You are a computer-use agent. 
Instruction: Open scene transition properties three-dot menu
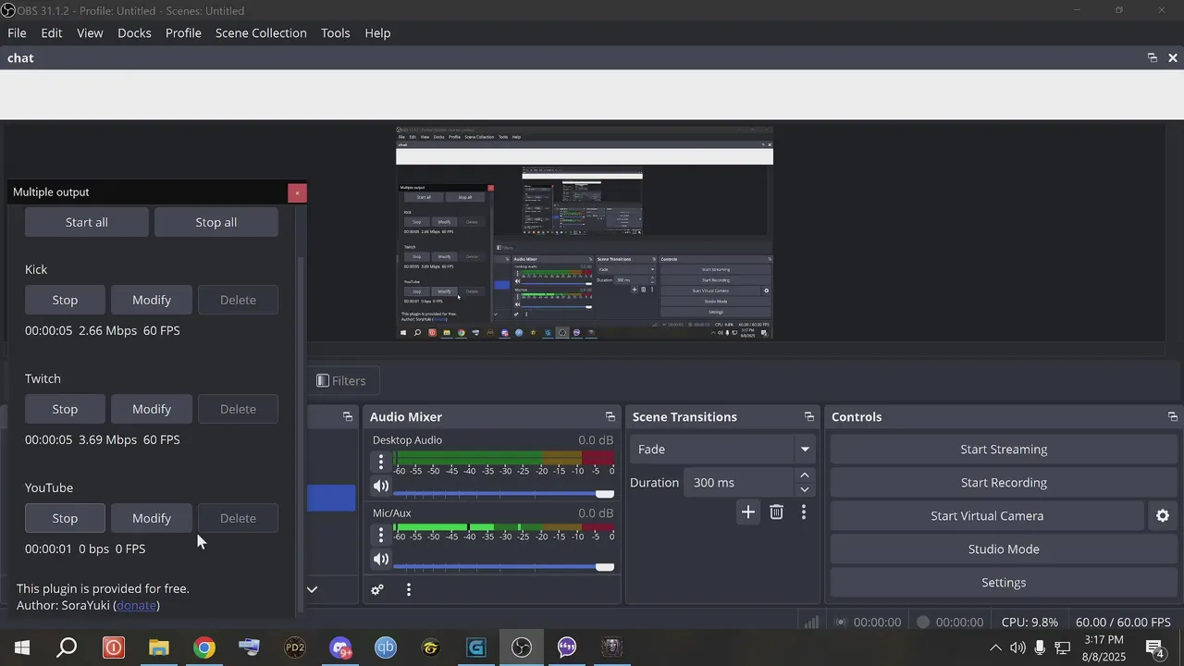804,512
